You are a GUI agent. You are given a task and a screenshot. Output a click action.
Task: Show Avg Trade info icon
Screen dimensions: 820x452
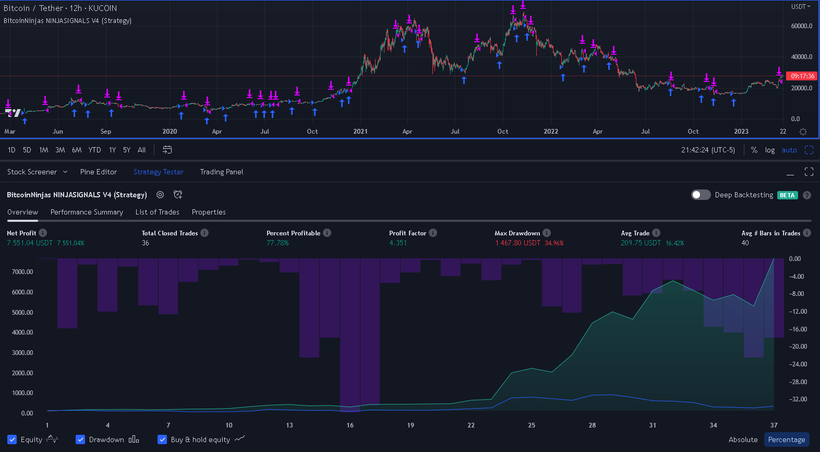pos(656,233)
